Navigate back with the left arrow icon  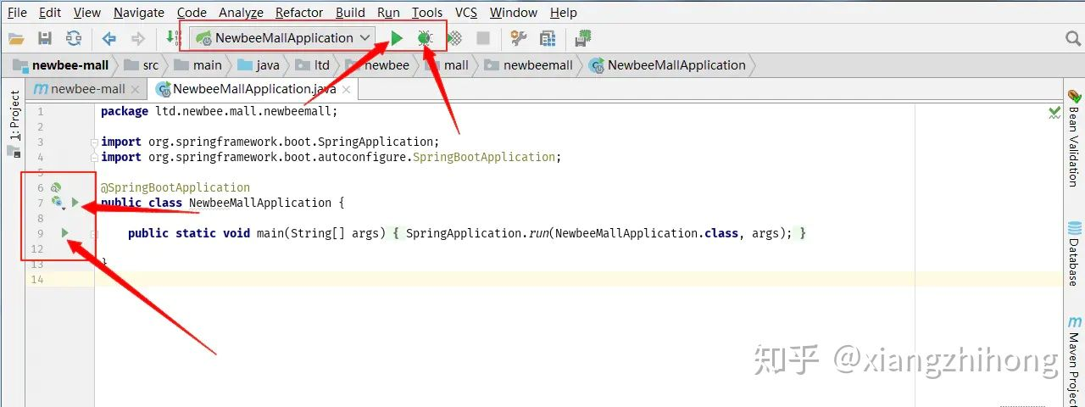tap(108, 38)
